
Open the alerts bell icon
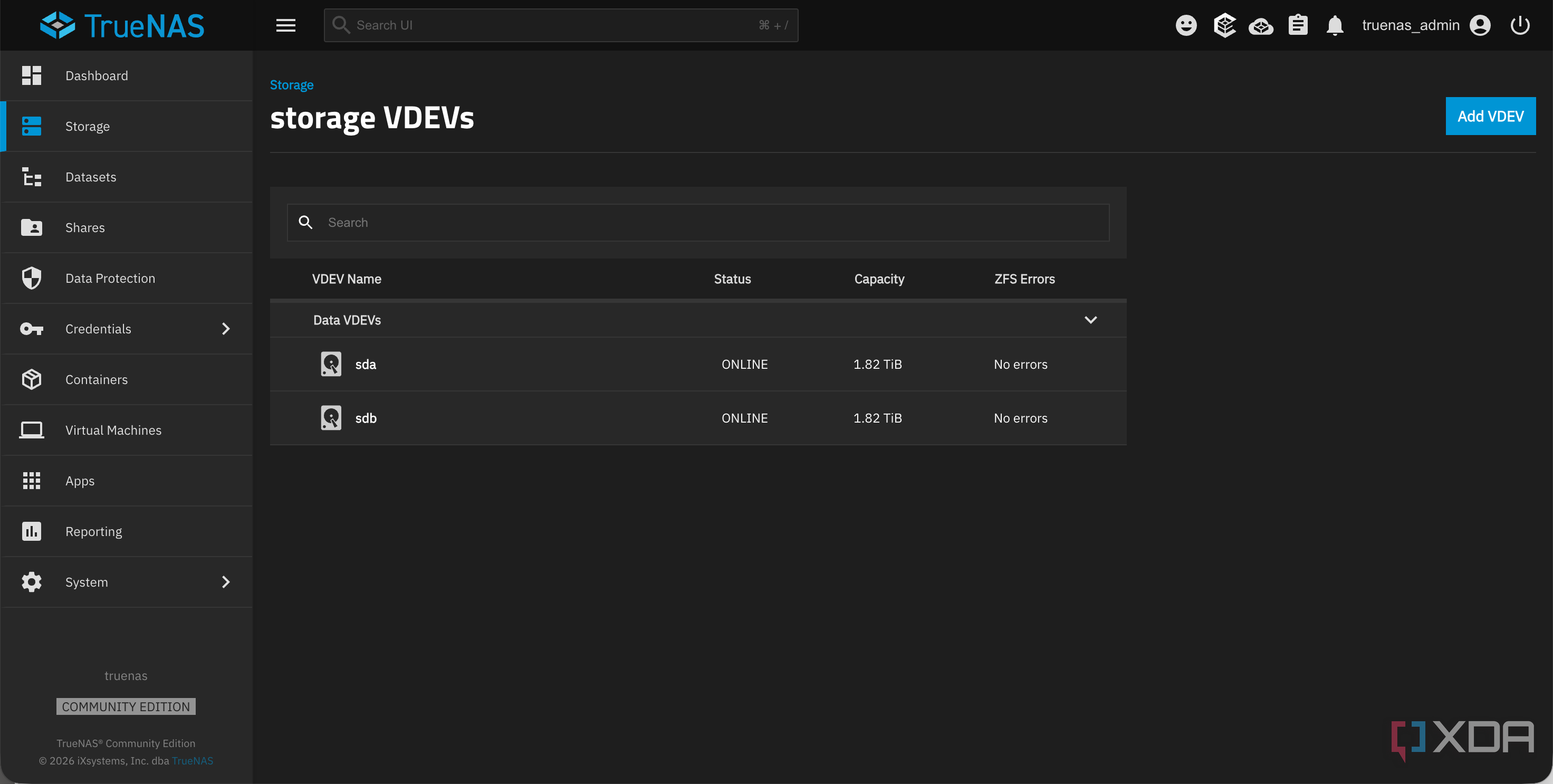(x=1335, y=25)
